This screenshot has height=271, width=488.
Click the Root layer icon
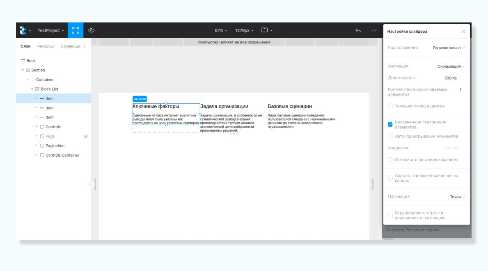click(23, 61)
